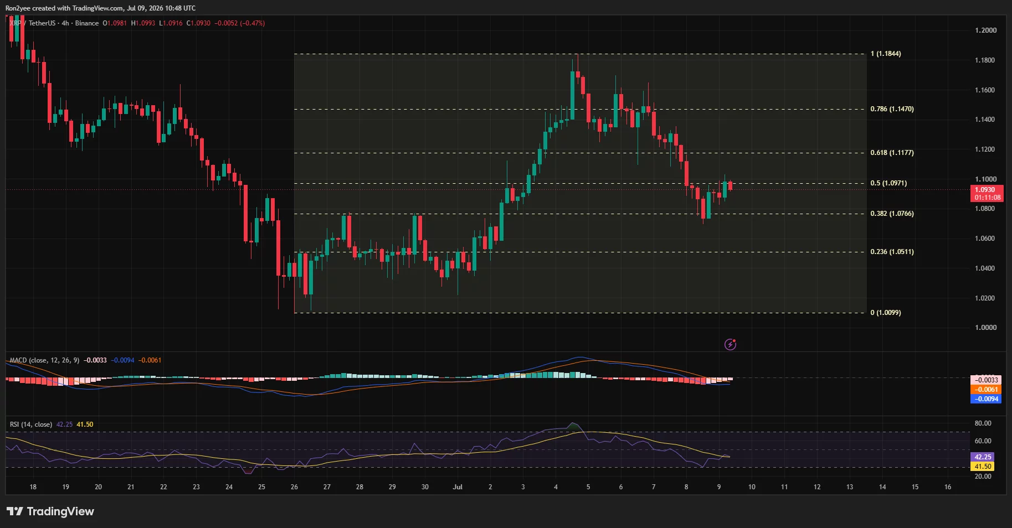Click date 30 on the time axis
Screen dimensions: 1012x528
pyautogui.click(x=425, y=487)
